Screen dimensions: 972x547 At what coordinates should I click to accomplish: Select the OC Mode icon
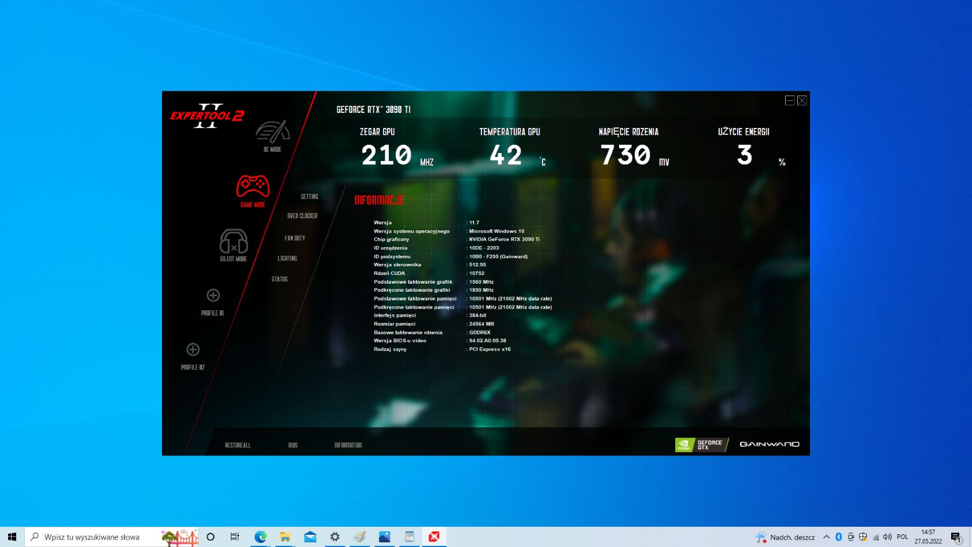272,130
